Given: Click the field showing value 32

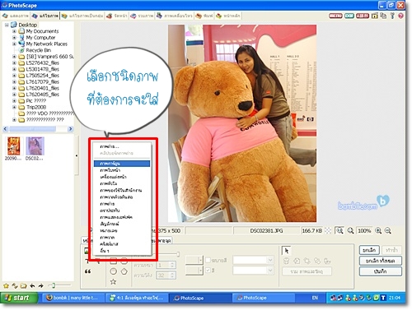Looking at the screenshot, I should click(x=166, y=275).
